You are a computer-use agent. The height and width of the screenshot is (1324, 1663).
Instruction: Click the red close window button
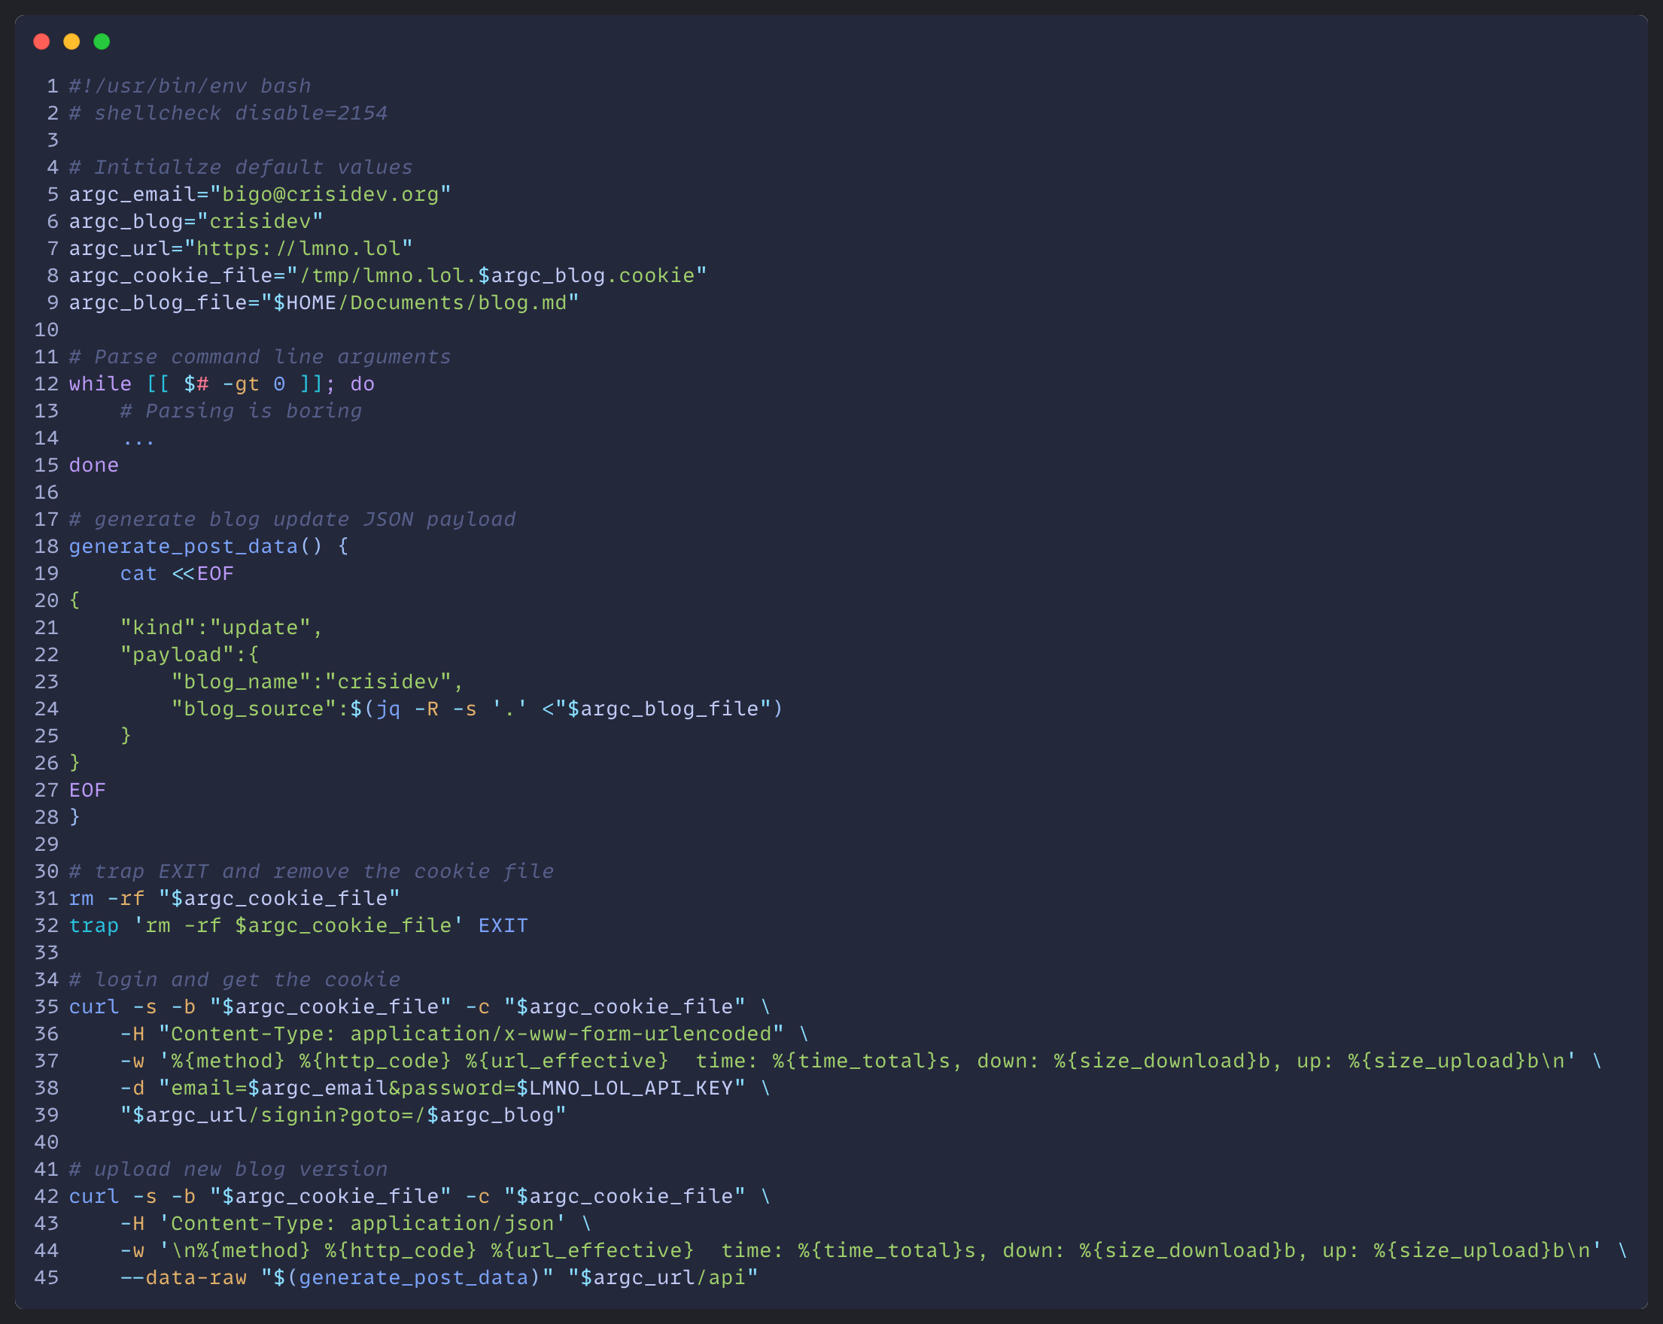[41, 41]
